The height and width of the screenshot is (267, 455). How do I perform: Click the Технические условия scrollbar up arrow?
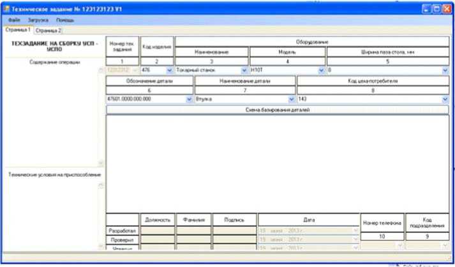pyautogui.click(x=101, y=185)
